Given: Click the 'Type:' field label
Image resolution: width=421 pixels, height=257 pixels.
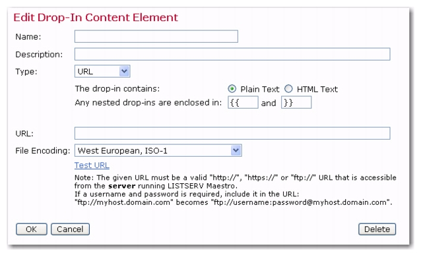Looking at the screenshot, I should point(26,72).
